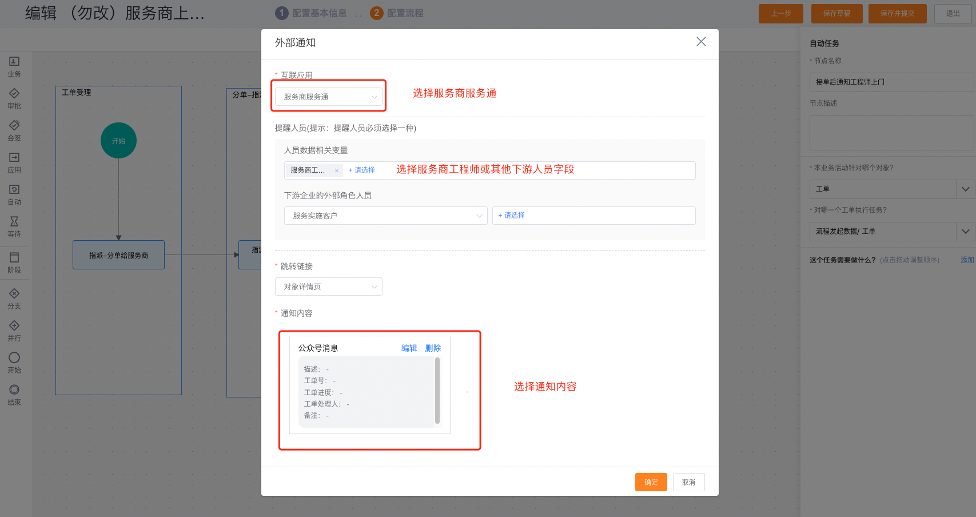This screenshot has width=976, height=517.
Task: Click the 节点描述 text area
Action: point(891,133)
